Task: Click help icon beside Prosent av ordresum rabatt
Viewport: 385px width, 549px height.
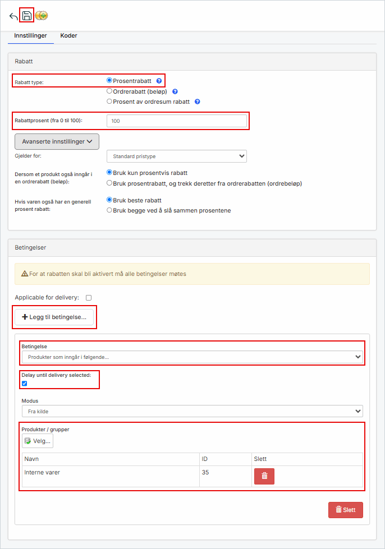Action: [x=198, y=102]
